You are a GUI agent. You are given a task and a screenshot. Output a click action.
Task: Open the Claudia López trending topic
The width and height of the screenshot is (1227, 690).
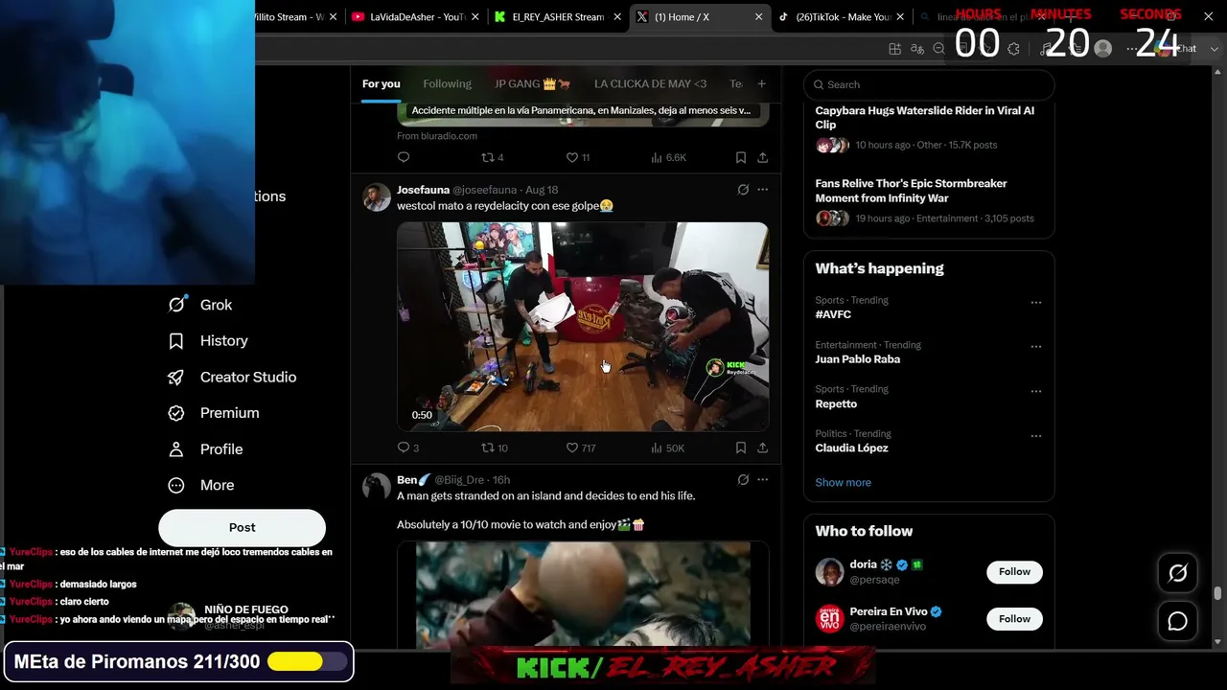(852, 448)
